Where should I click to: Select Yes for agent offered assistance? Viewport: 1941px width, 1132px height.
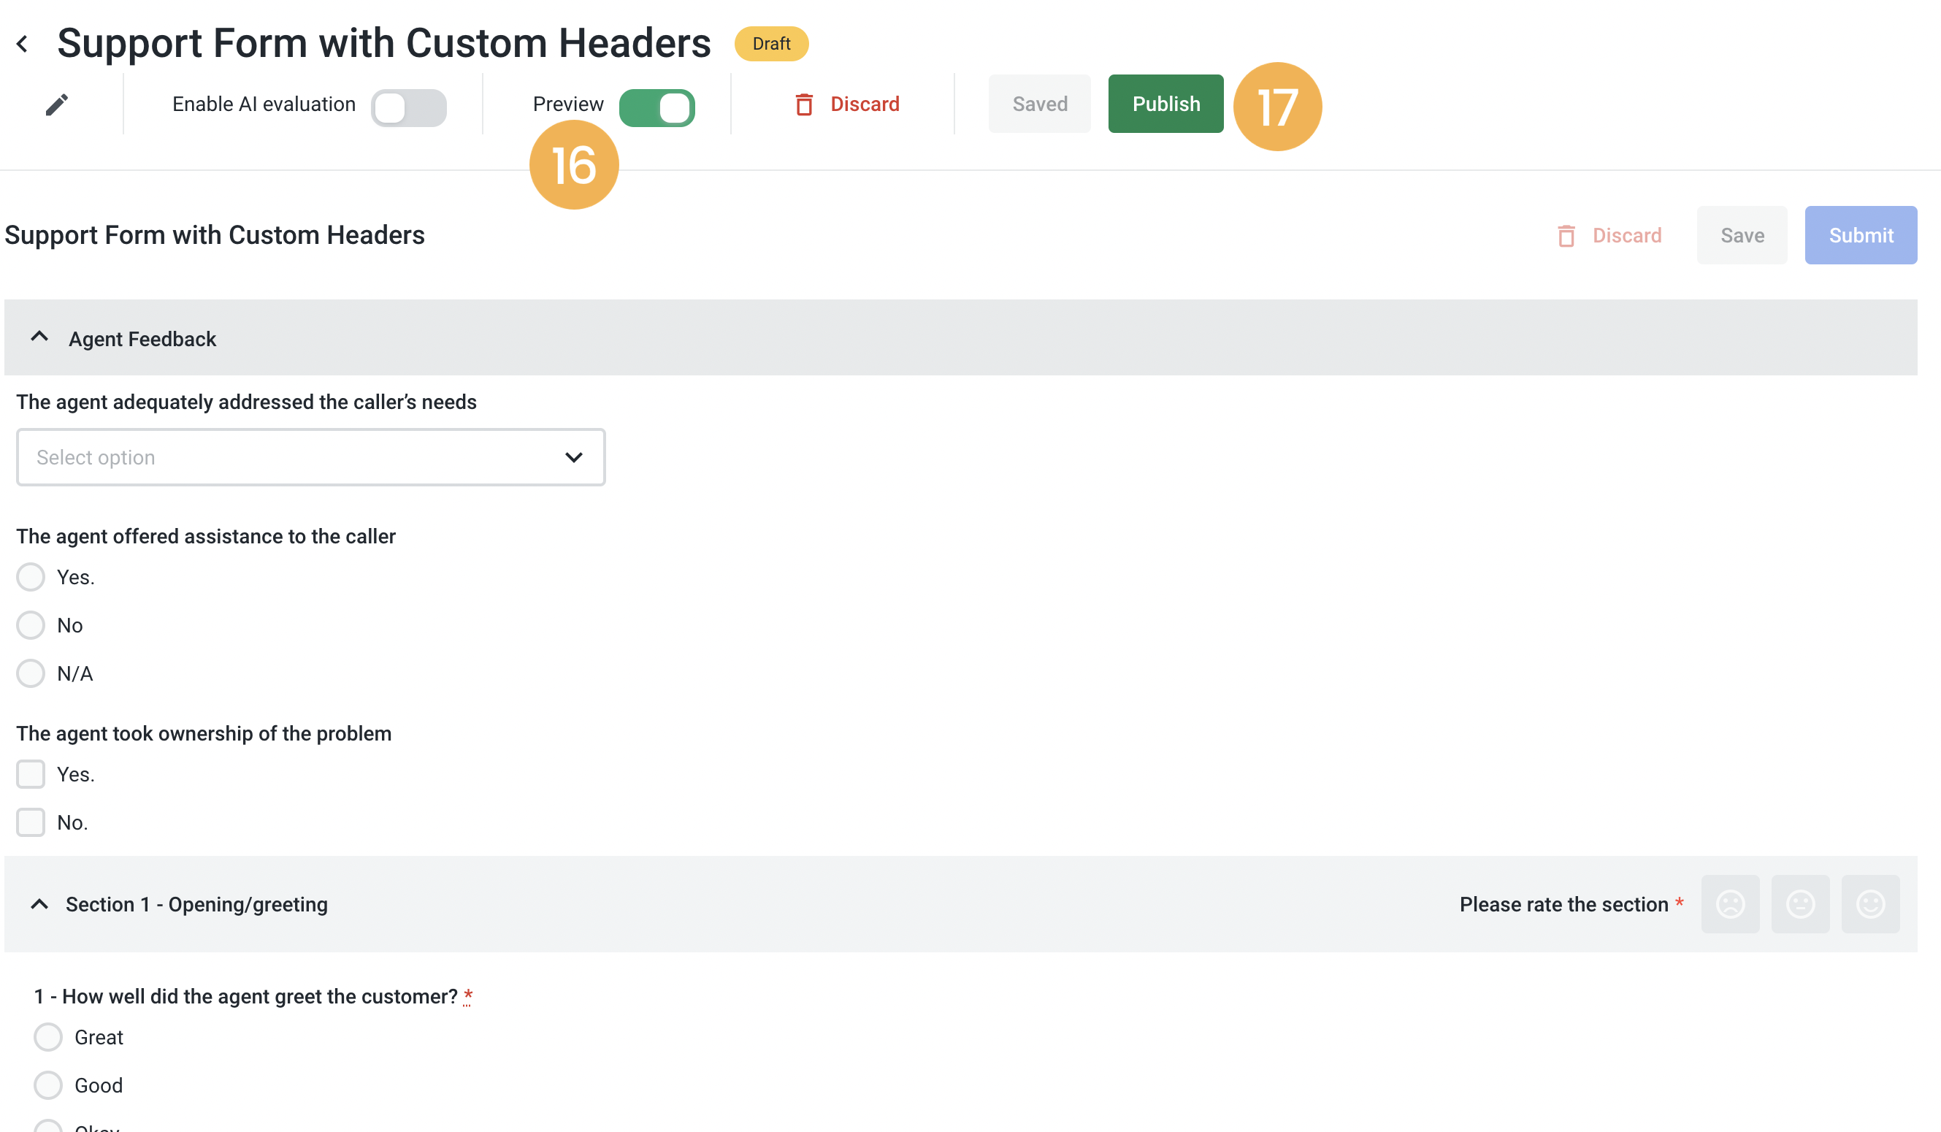coord(31,577)
